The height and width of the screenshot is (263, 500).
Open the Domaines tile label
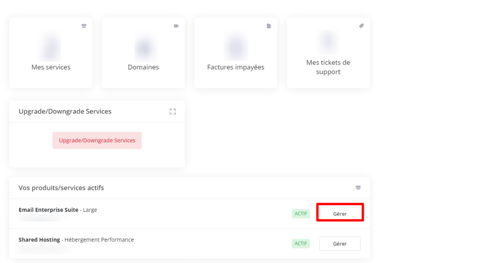point(143,67)
